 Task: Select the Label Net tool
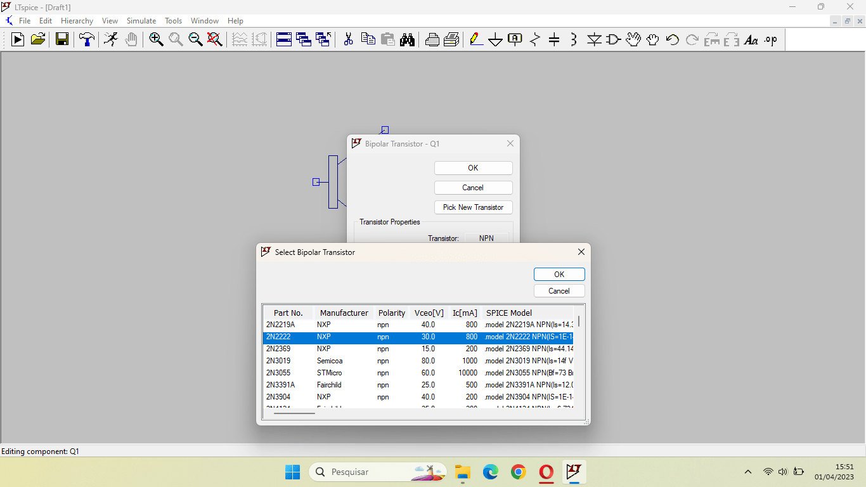tap(515, 40)
